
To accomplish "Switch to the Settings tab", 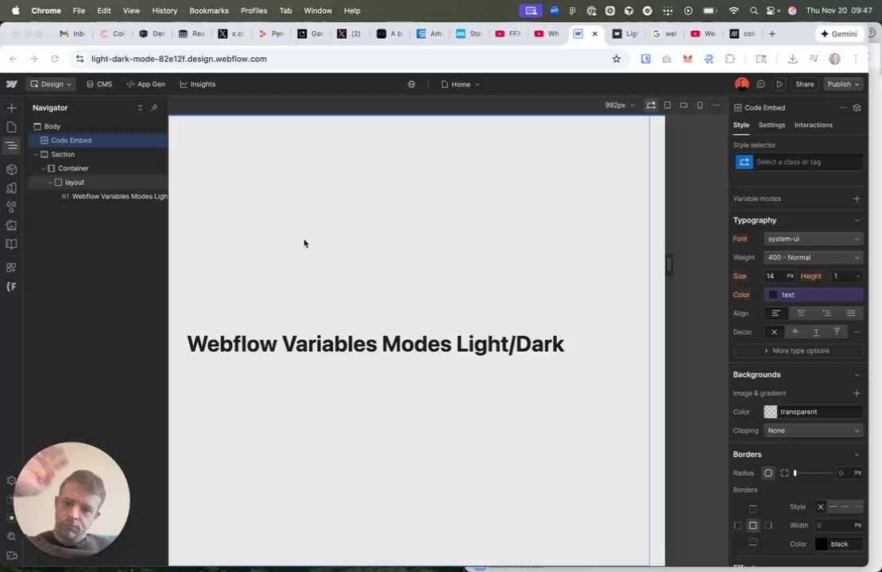I will point(772,125).
